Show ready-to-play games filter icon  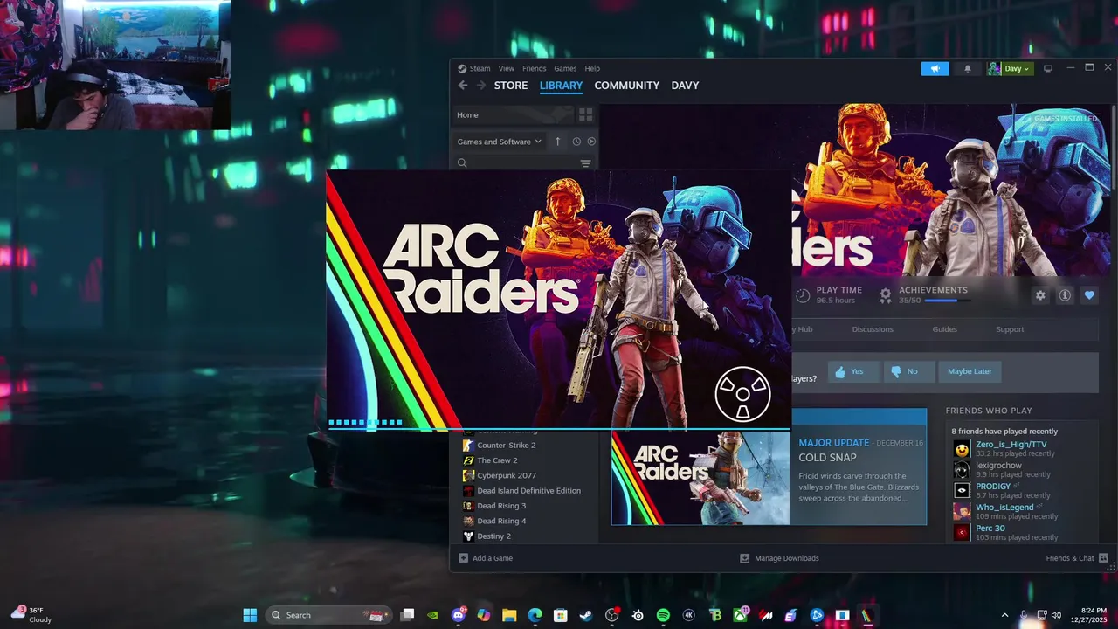point(591,142)
